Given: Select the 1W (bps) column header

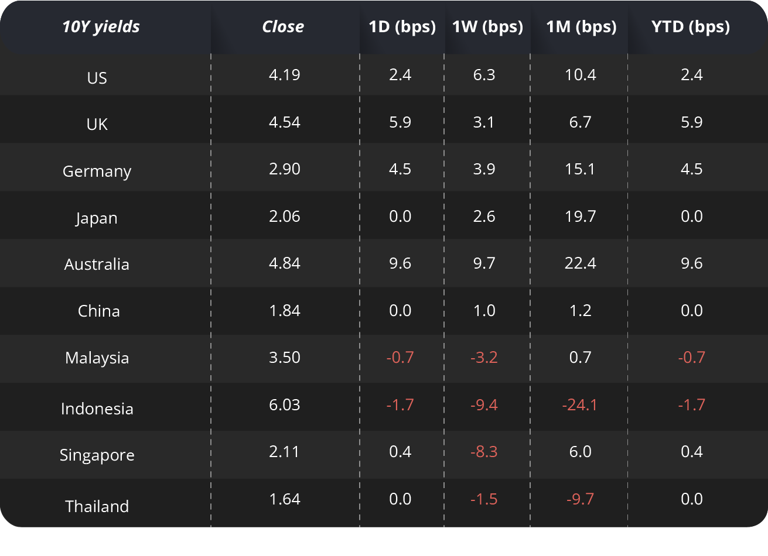Looking at the screenshot, I should [x=487, y=27].
